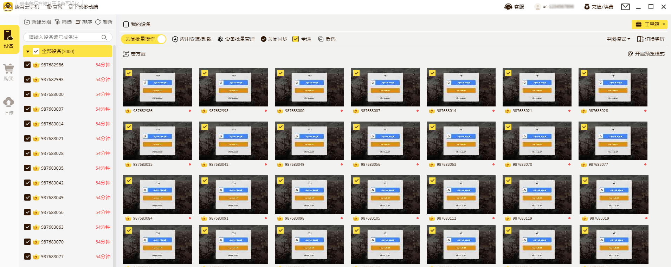Click 切换竖屏 orientation switch
Image resolution: width=671 pixels, height=267 pixels.
click(x=651, y=39)
